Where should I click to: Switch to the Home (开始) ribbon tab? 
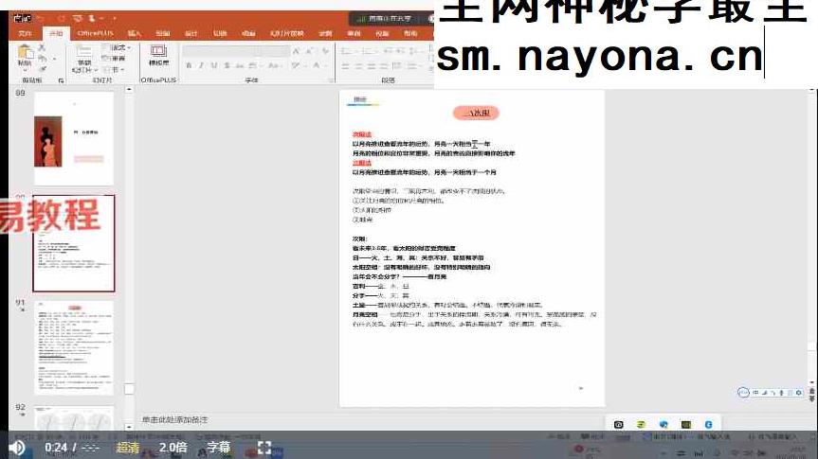pyautogui.click(x=56, y=33)
